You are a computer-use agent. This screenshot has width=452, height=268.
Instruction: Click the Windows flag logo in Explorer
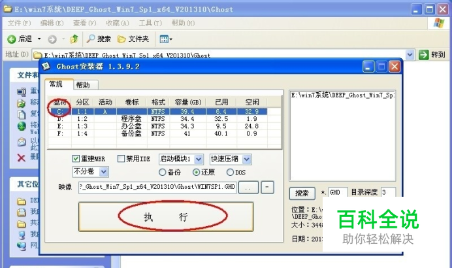coord(439,23)
